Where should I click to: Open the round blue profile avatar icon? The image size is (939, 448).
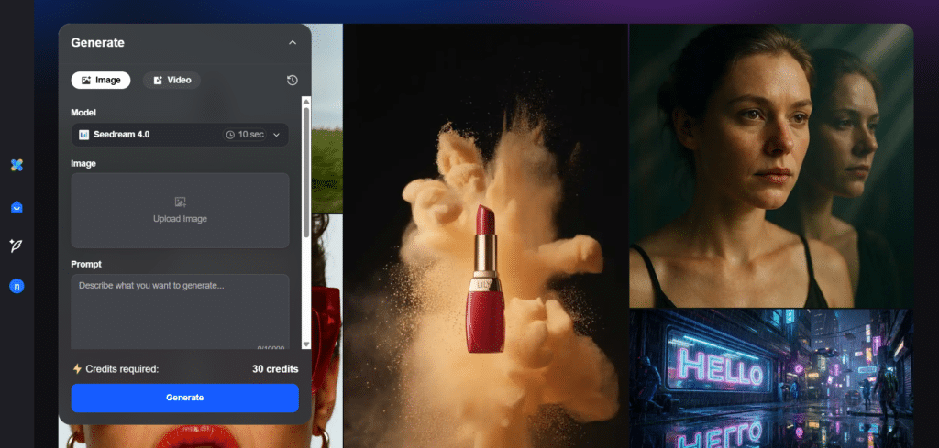(17, 287)
